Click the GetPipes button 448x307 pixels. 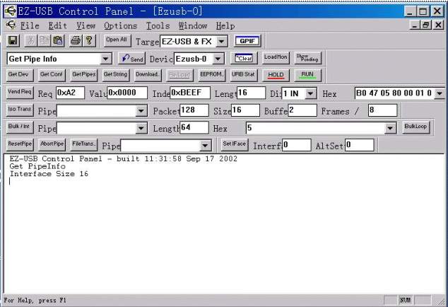click(83, 75)
